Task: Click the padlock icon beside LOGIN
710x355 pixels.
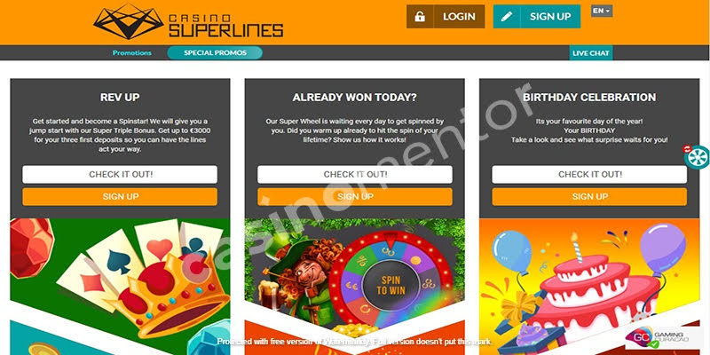Action: tap(420, 16)
